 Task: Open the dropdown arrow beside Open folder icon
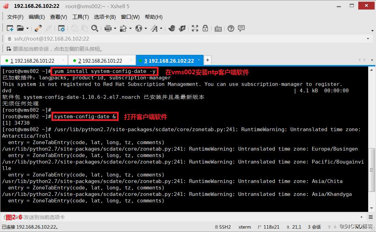(x=27, y=29)
